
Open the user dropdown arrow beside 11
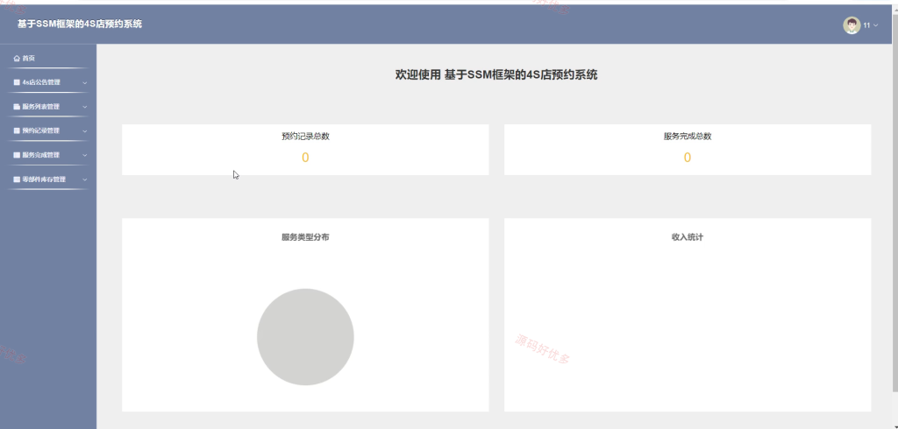(x=876, y=25)
